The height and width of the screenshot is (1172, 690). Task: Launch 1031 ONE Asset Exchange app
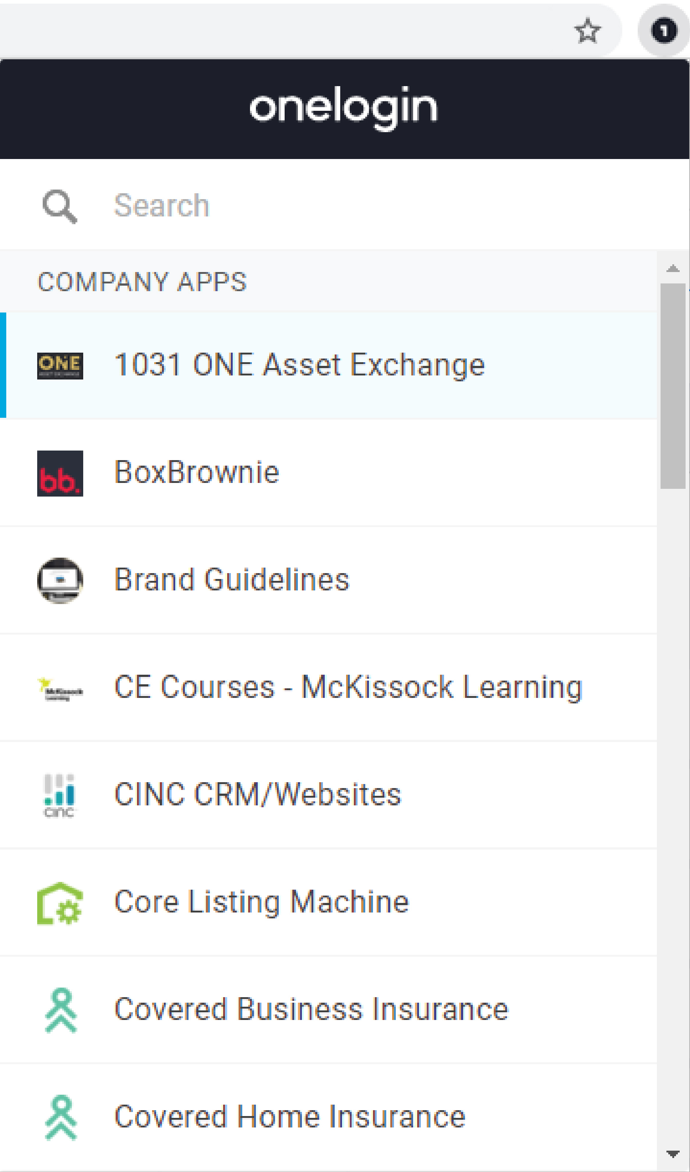point(328,365)
